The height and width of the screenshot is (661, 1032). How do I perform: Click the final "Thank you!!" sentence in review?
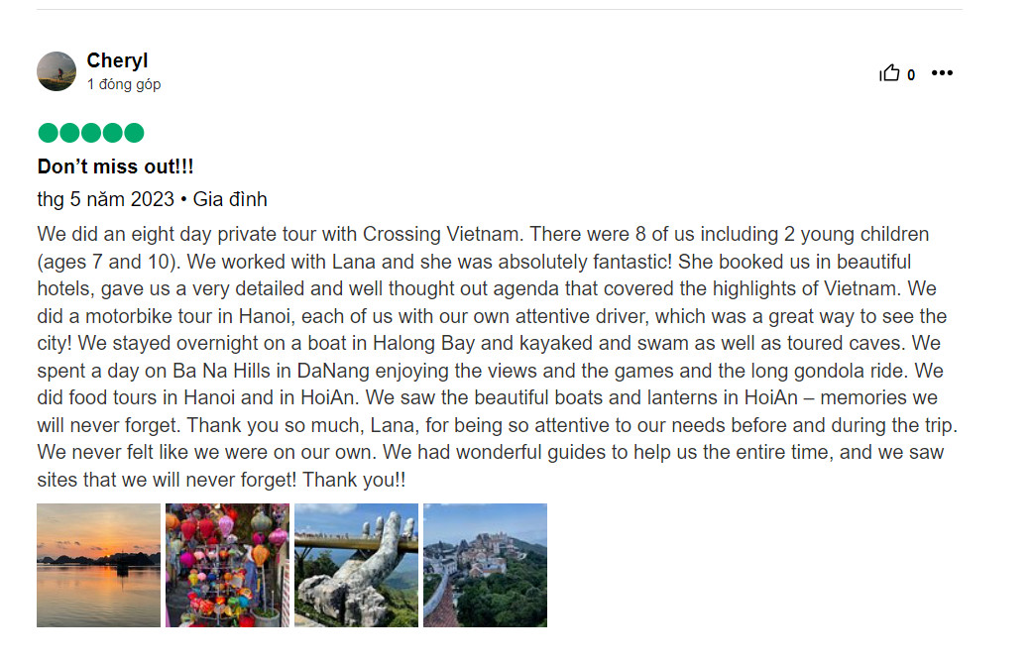click(x=354, y=480)
